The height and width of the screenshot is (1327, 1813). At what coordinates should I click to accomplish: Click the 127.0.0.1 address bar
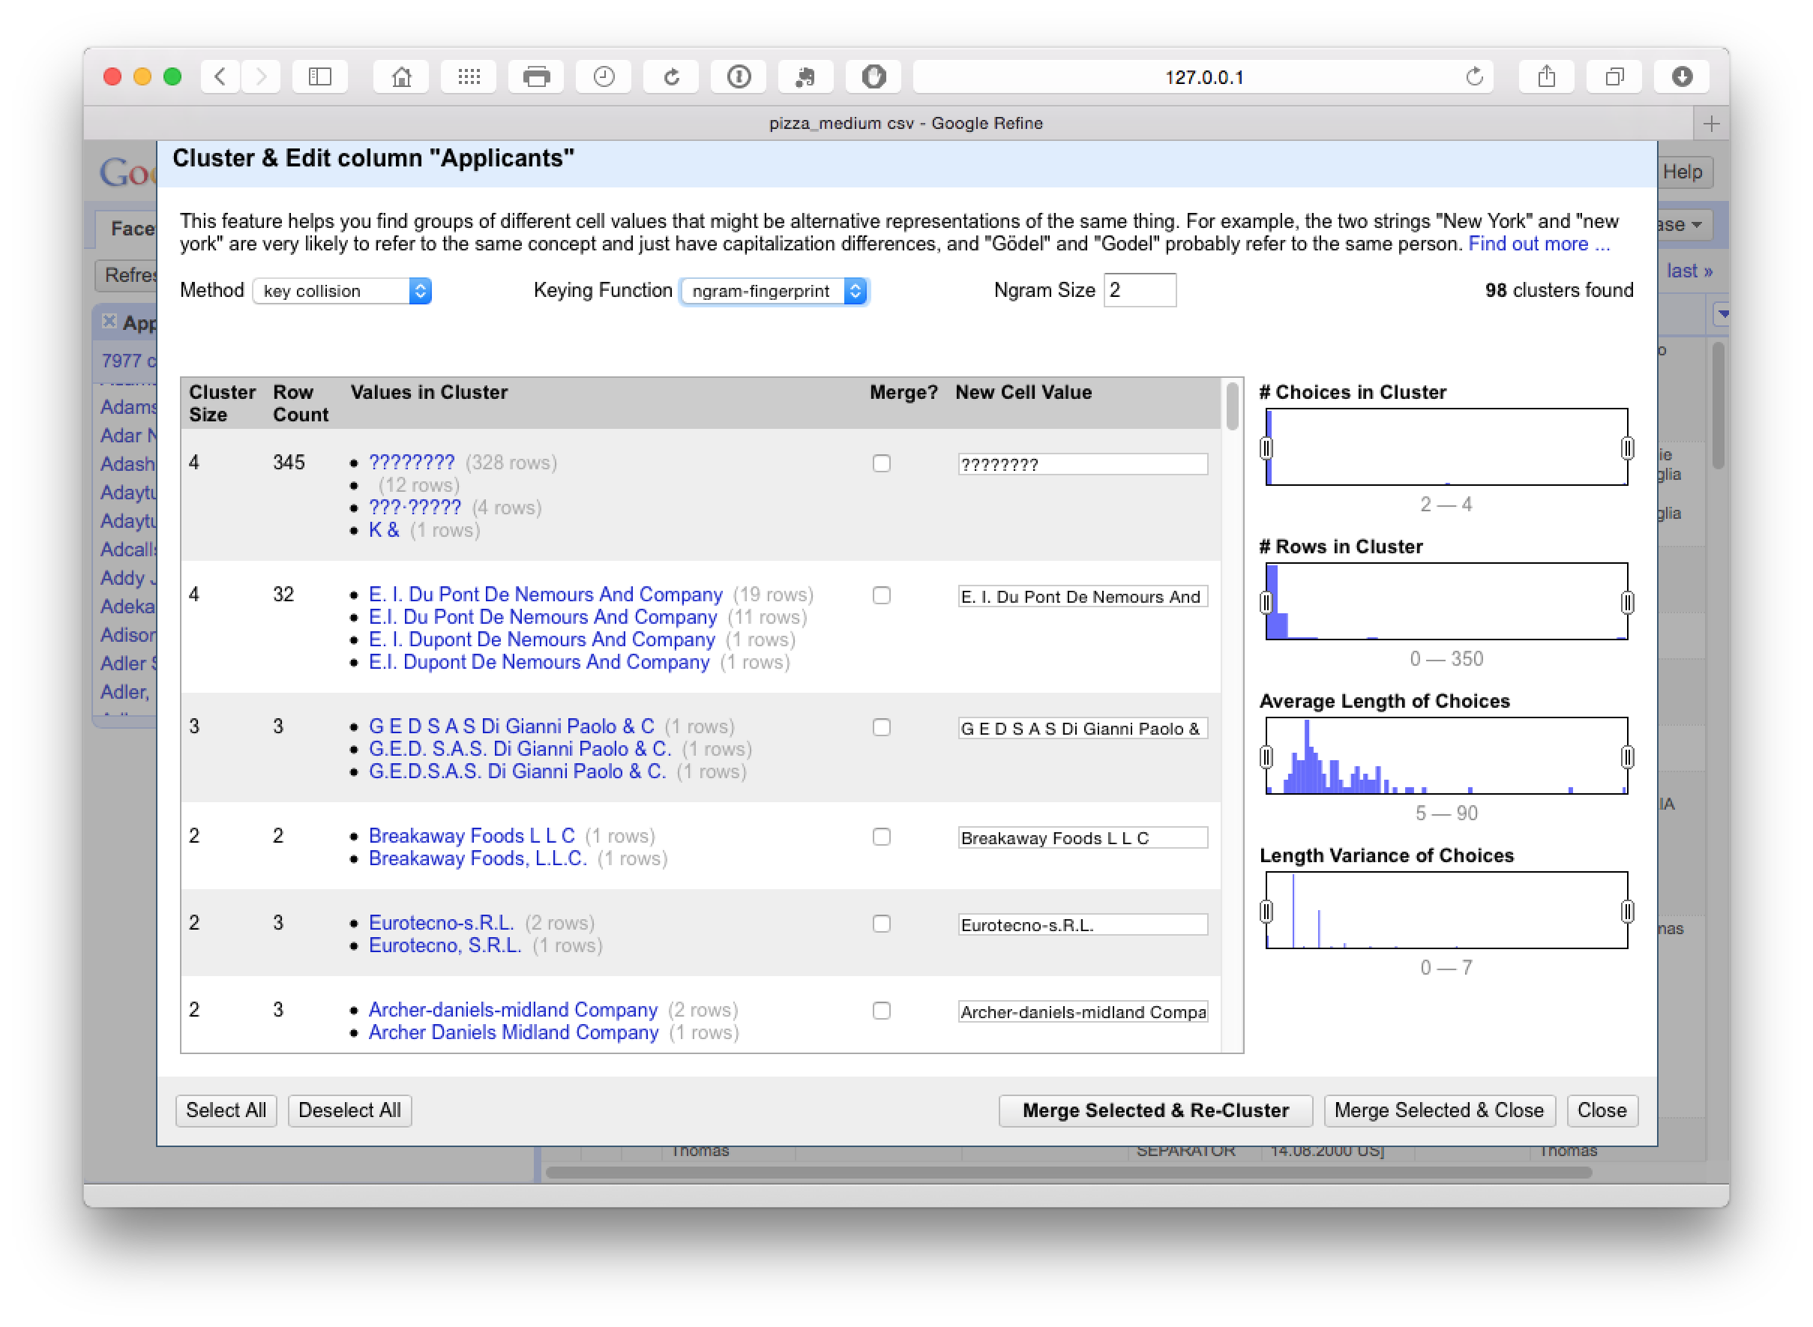(x=1203, y=77)
